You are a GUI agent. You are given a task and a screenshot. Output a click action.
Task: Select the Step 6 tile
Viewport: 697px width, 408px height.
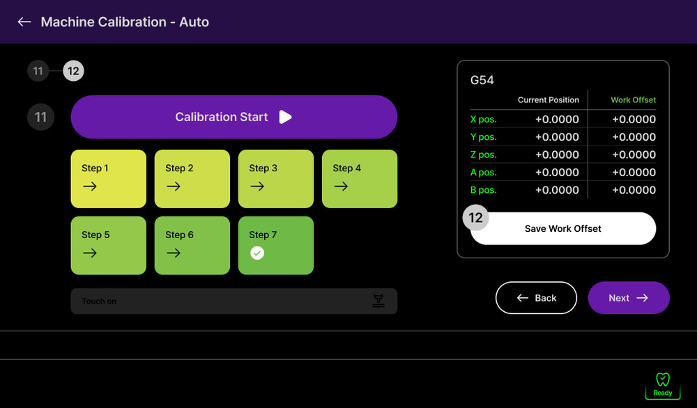192,246
